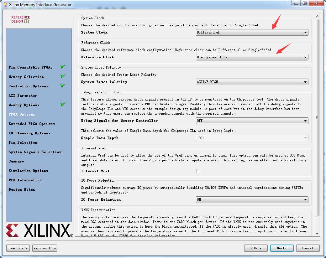Viewport: 326px width, 258px height.
Task: Go to AXI Parameter step
Action: pyautogui.click(x=23, y=95)
